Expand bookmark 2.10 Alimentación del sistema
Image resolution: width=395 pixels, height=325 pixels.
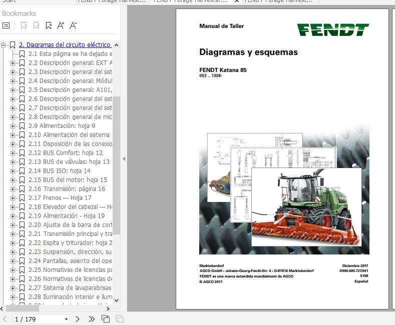(13, 135)
